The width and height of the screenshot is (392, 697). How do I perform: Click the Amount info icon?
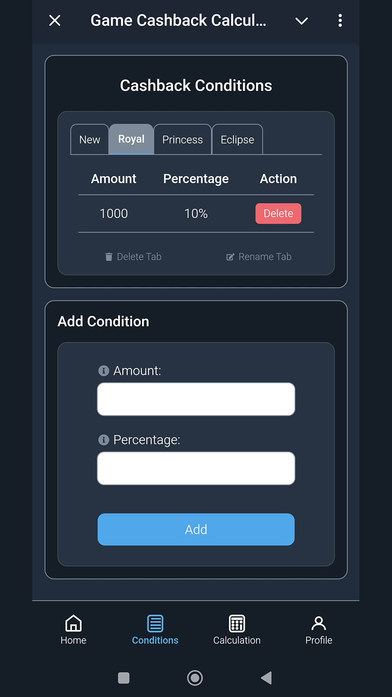[104, 371]
